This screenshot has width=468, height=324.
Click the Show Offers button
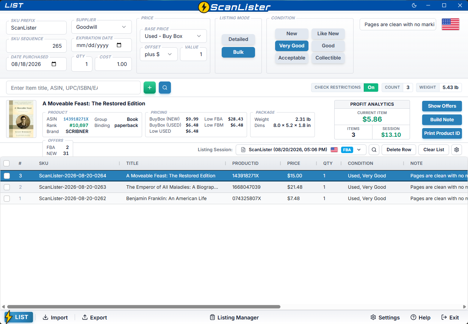(x=442, y=106)
